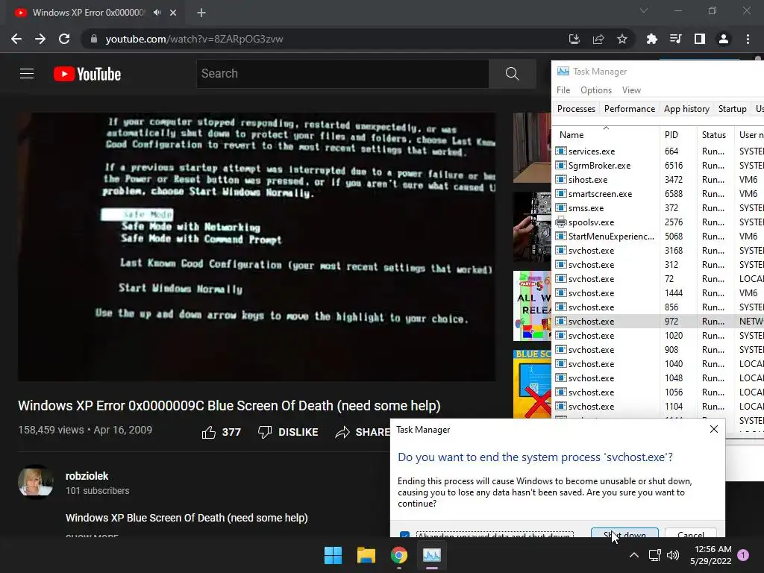Select StartMenuExperienc... process row

[x=658, y=236]
